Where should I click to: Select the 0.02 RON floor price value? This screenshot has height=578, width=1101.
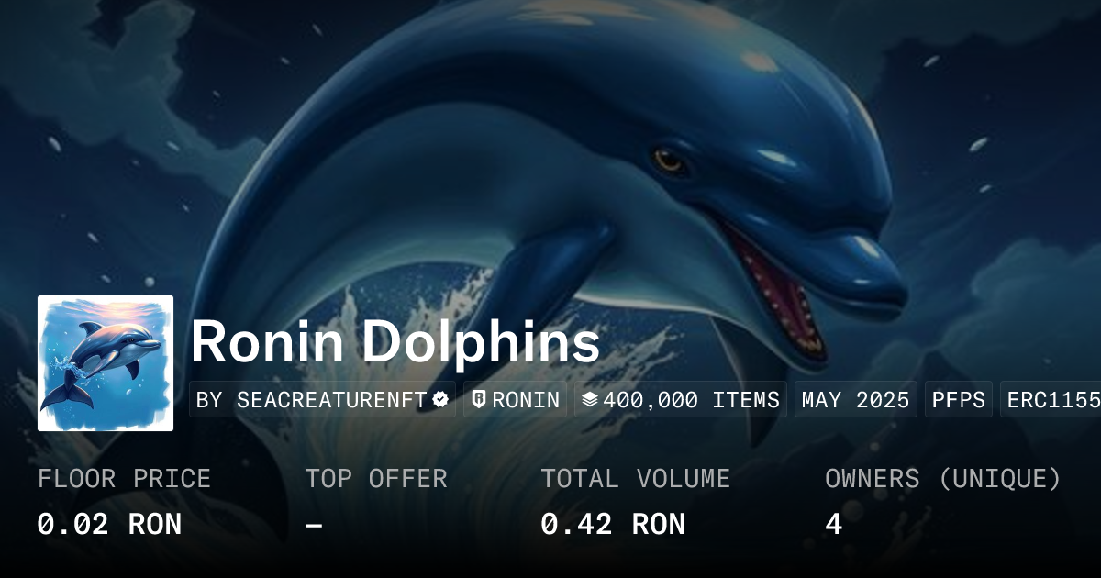(x=109, y=524)
